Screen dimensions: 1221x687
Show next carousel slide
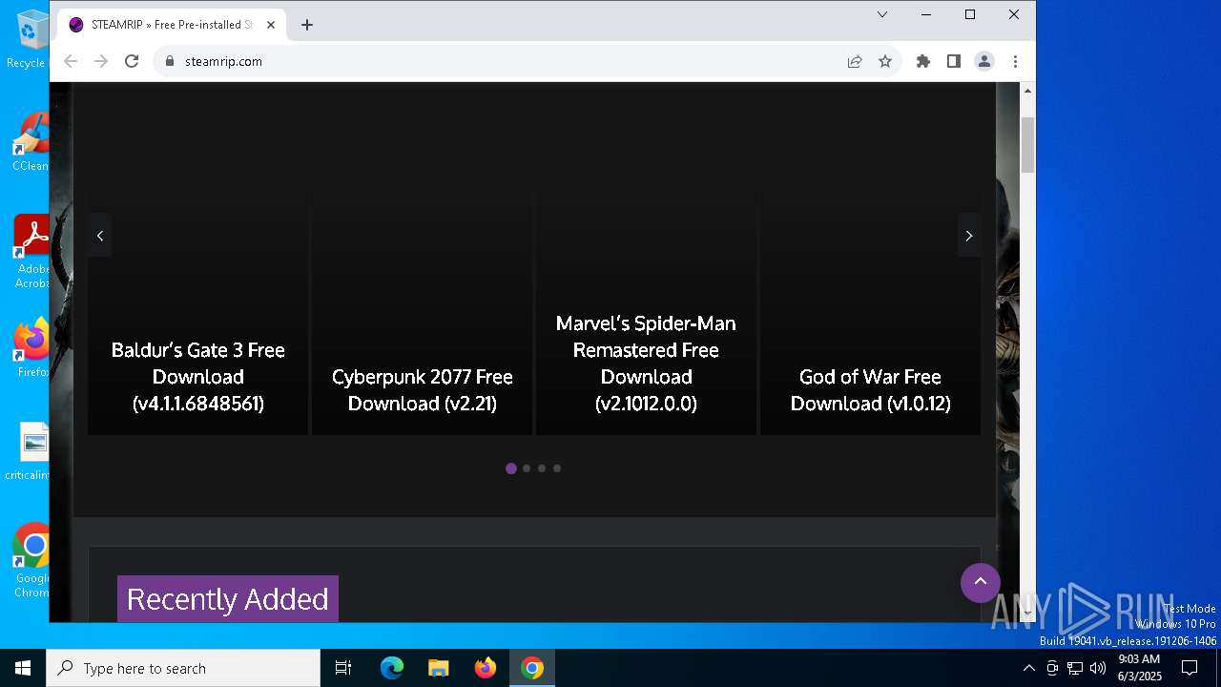click(x=969, y=236)
